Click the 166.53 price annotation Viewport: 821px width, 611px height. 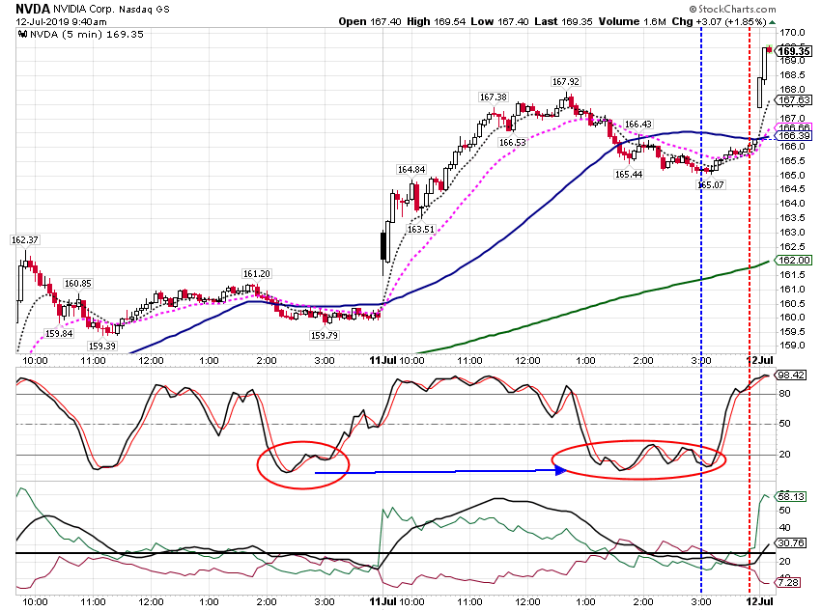point(512,143)
